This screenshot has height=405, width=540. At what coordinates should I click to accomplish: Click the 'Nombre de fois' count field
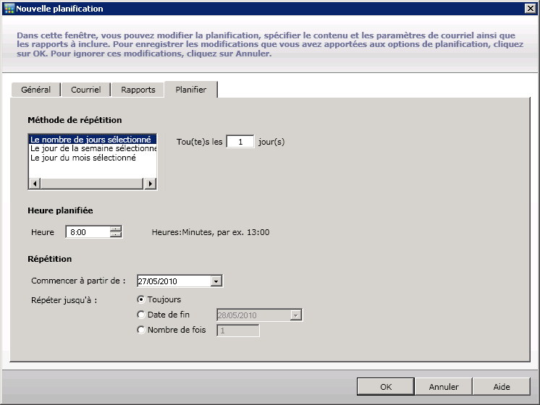coord(238,331)
